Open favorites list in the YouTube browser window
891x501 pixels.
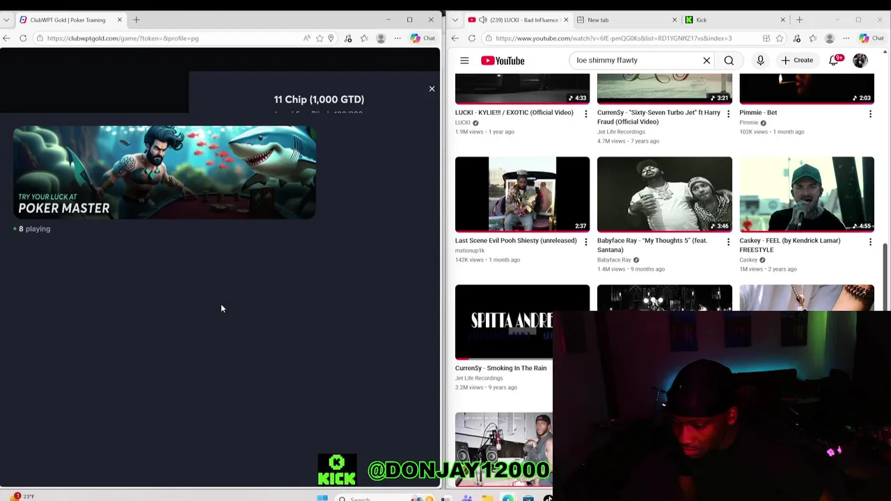pyautogui.click(x=812, y=38)
